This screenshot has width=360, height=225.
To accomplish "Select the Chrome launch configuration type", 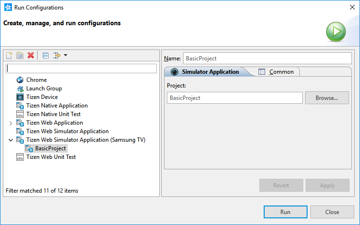I will point(36,80).
